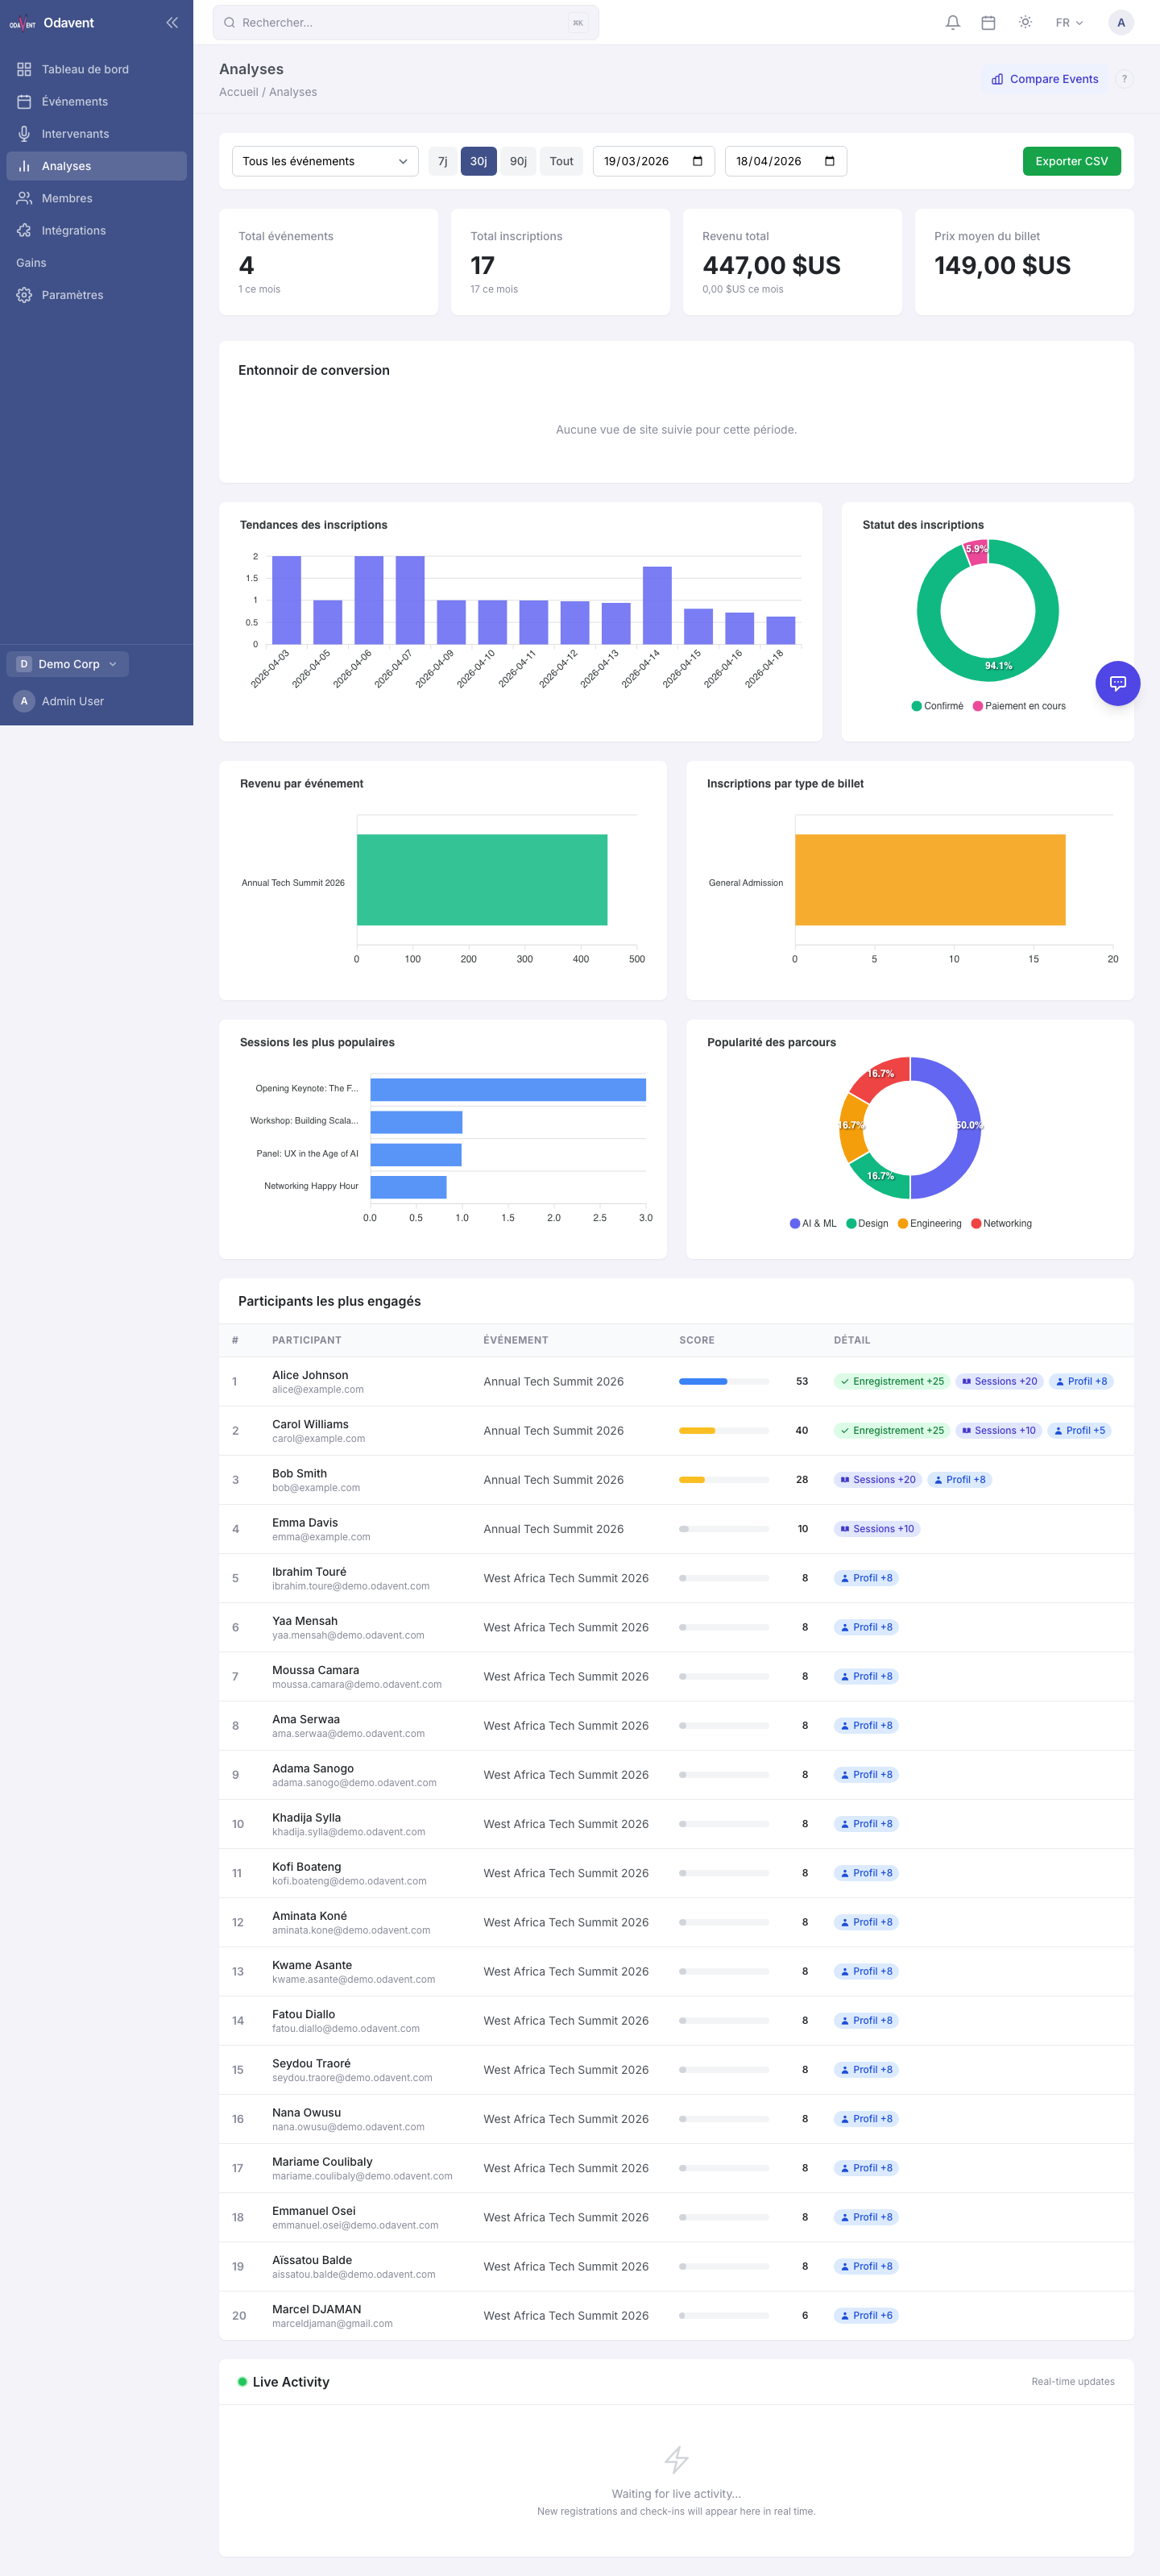Screen dimensions: 1160x2576
Task: Open the FR language selector
Action: point(1069,22)
